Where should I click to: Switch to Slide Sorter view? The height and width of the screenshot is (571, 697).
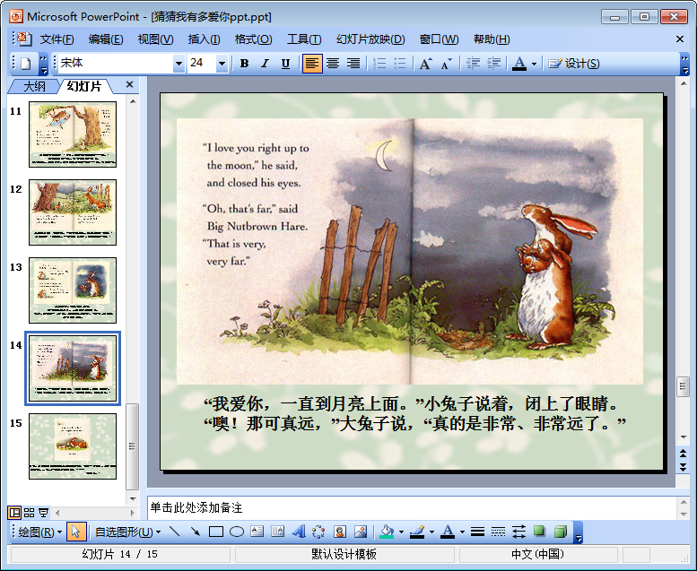click(x=29, y=513)
